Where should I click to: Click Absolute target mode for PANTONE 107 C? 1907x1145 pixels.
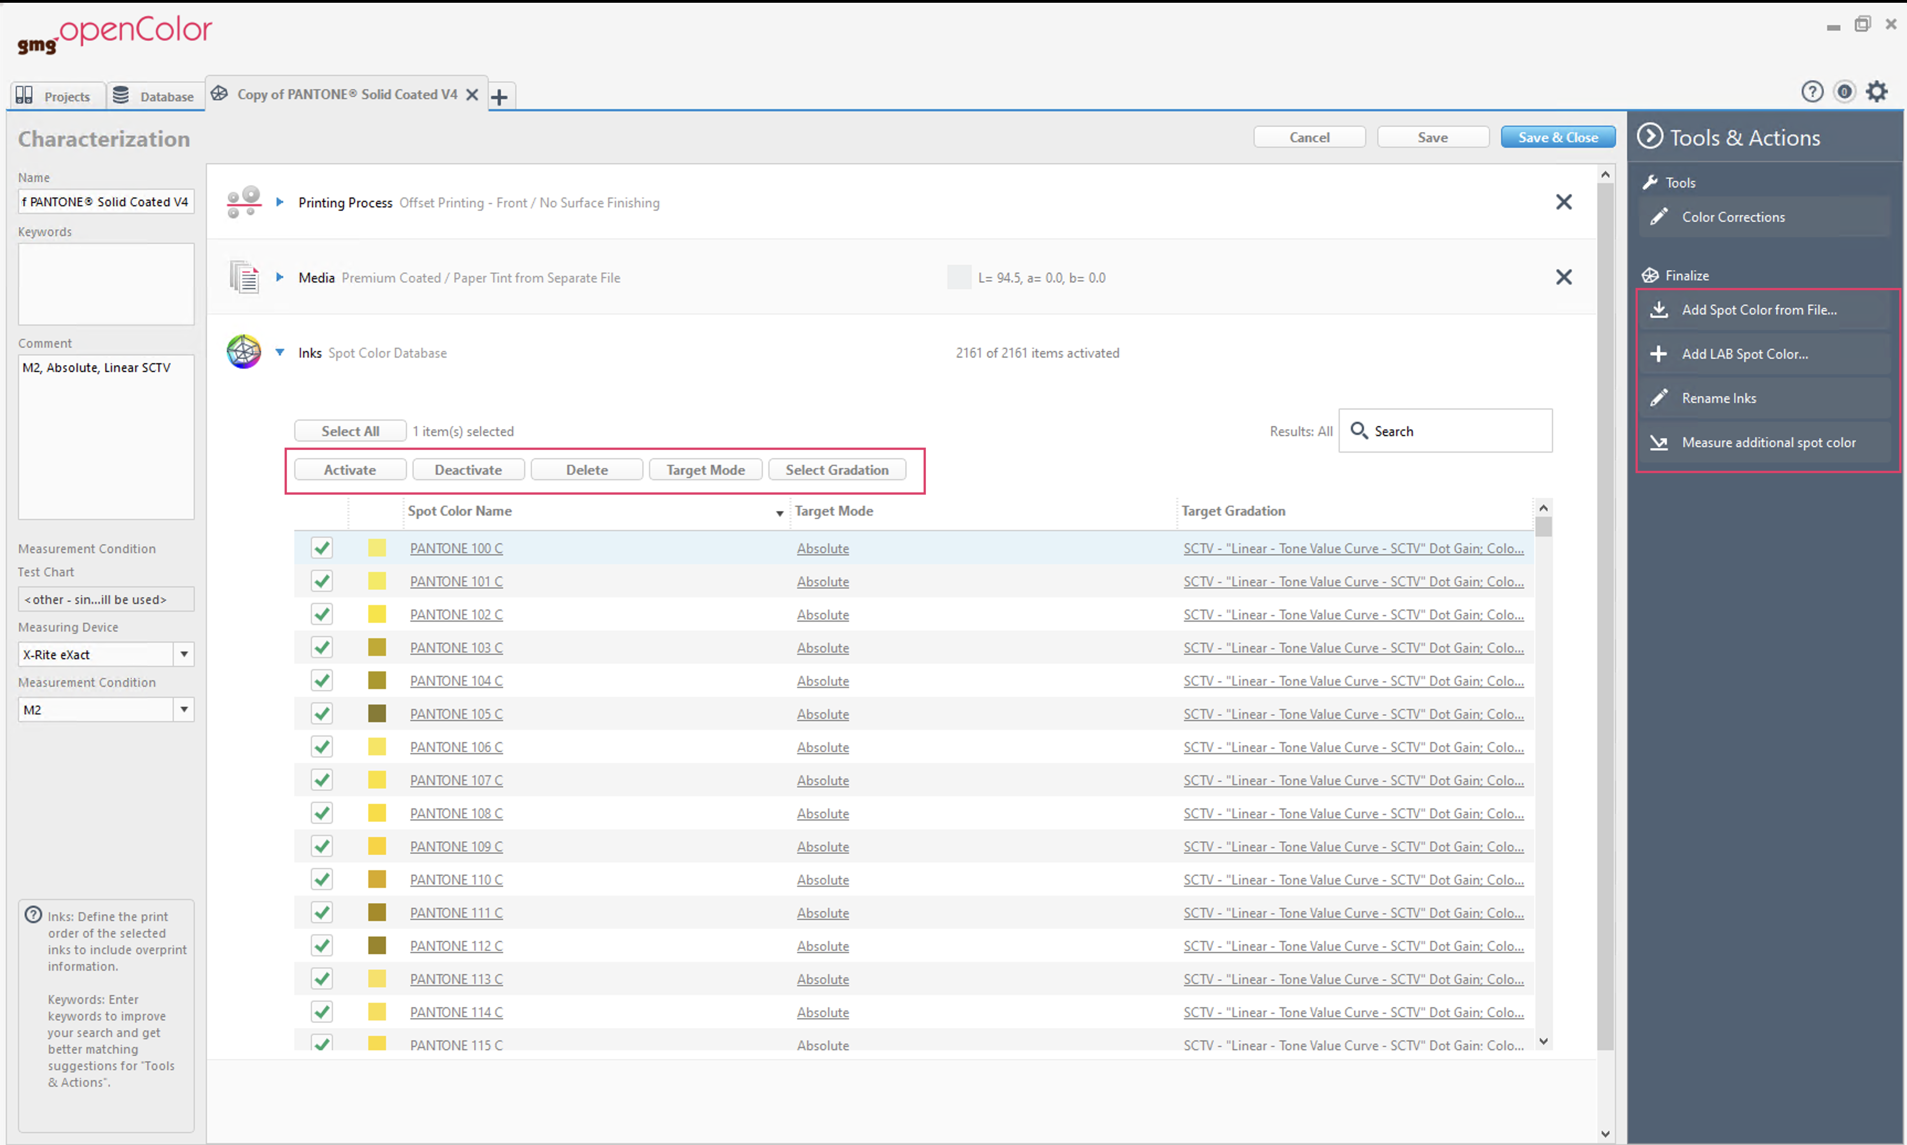pos(822,781)
